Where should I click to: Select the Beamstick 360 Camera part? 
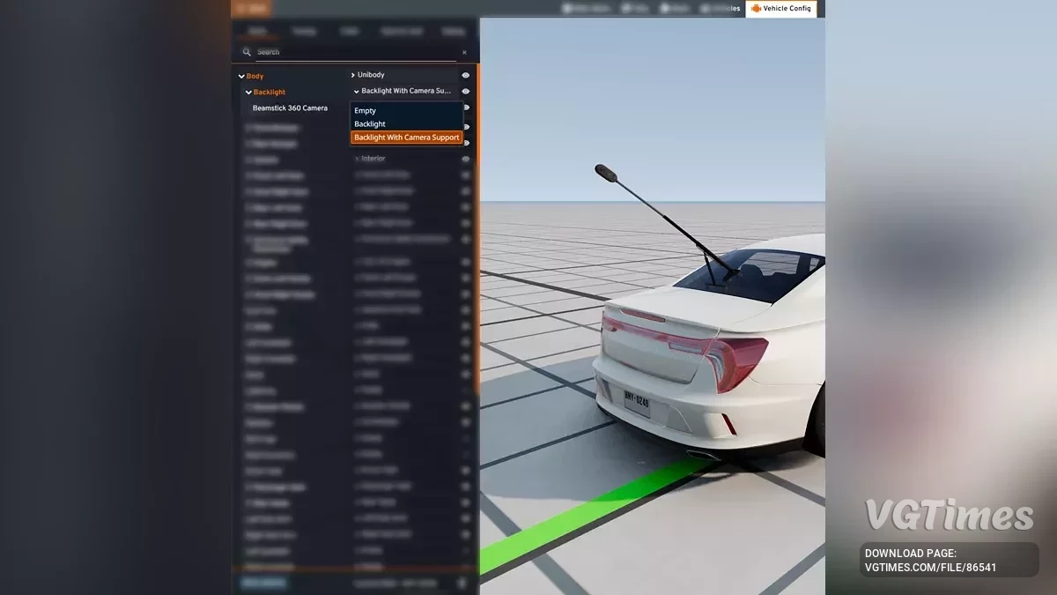click(290, 108)
